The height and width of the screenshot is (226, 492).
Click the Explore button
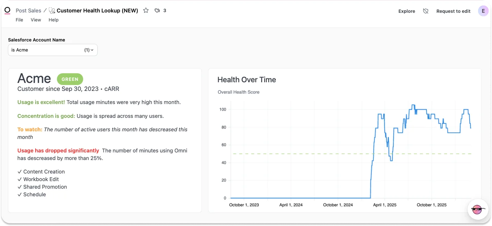(x=407, y=11)
